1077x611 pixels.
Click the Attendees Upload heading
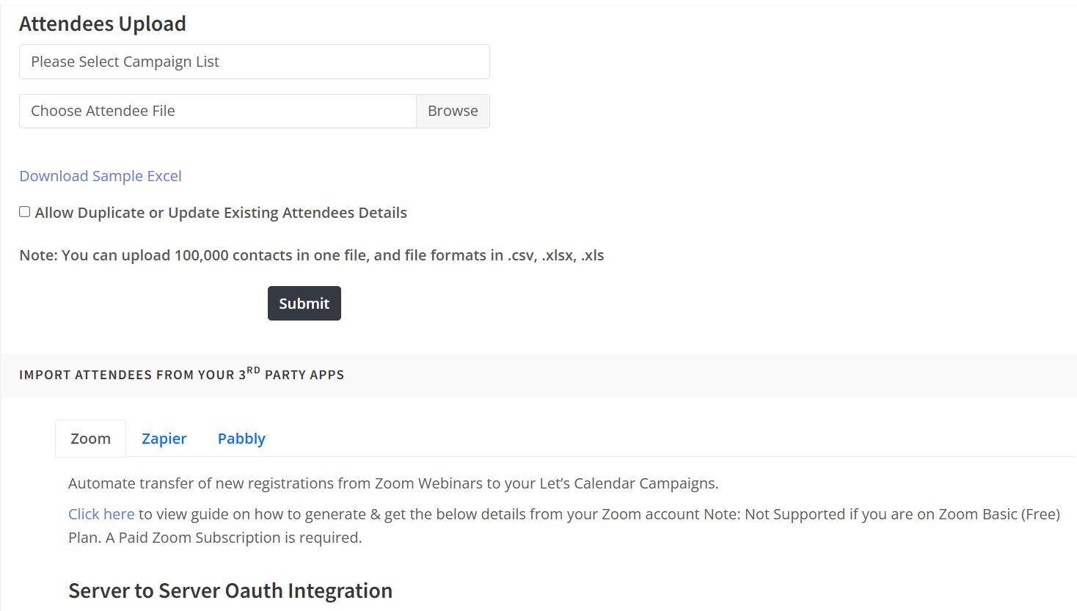(103, 24)
